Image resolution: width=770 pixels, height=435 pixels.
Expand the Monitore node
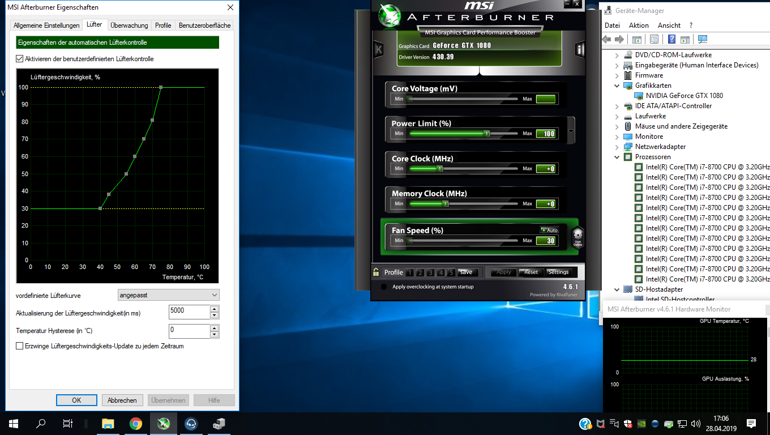coord(617,137)
